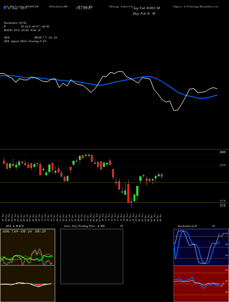Click the MACD histogram panel
This screenshot has height=302, width=229.
tap(27, 284)
